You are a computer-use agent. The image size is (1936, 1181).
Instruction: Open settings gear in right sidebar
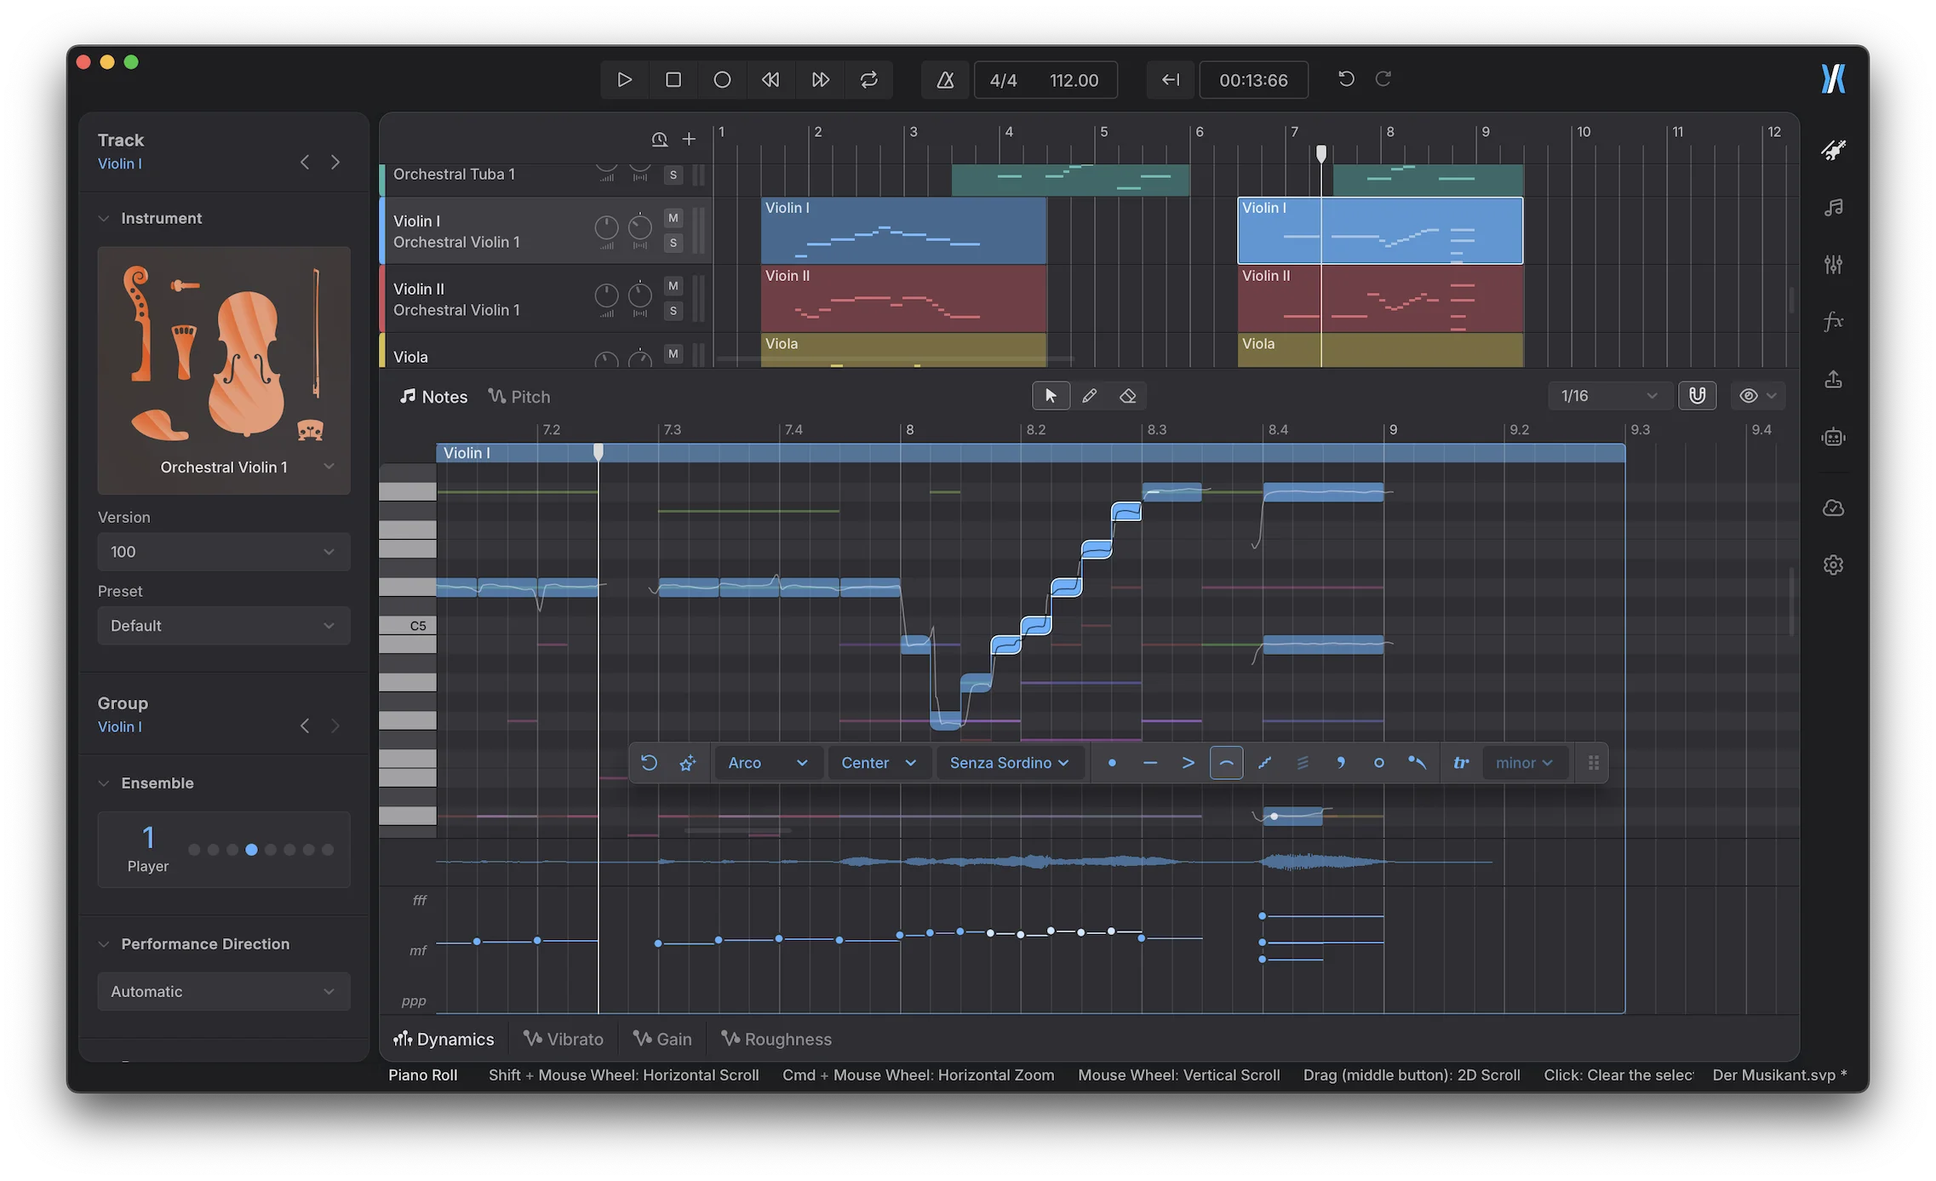(1833, 565)
